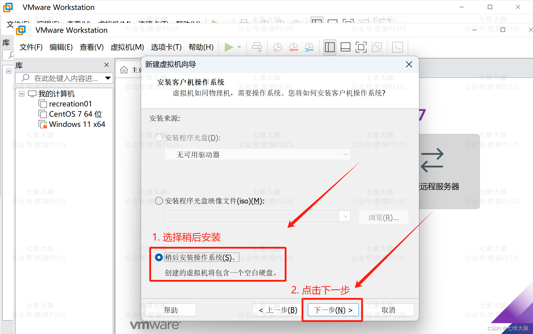Toggle the Show Library sidebar icon
Screen dimensions: 533x334
click(x=330, y=47)
